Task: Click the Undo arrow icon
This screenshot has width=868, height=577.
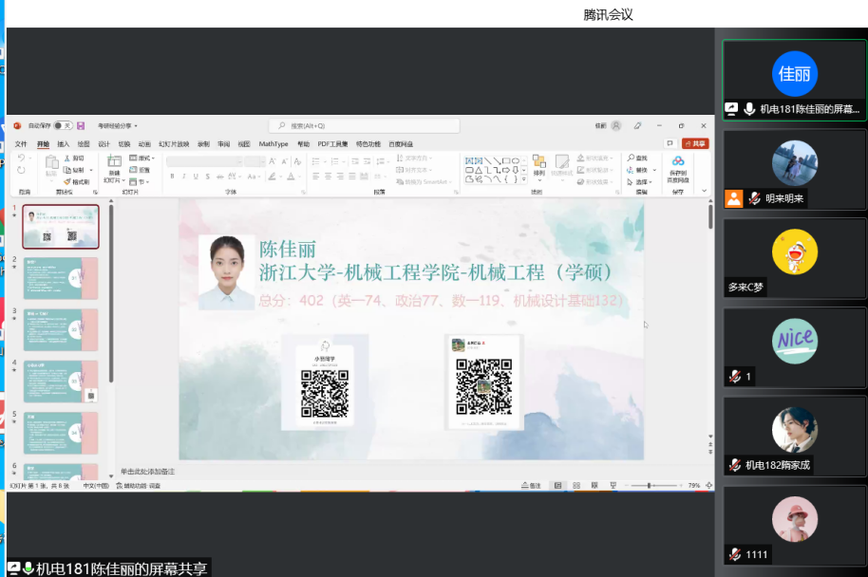Action: click(22, 158)
